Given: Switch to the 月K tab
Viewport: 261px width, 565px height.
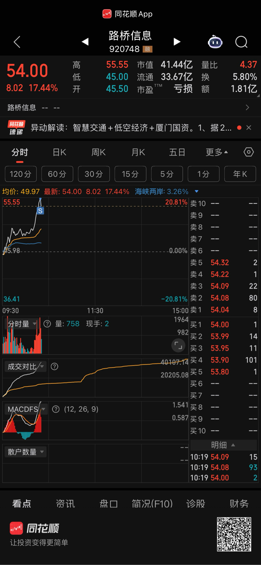Looking at the screenshot, I should [x=138, y=152].
